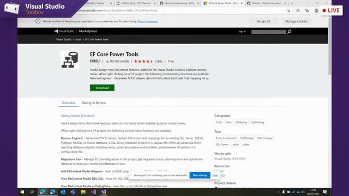Click the read aloud icon in address bar
This screenshot has width=349, height=196.
[288, 10]
